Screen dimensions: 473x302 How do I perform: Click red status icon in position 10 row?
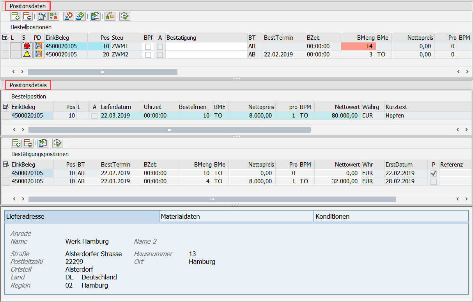click(x=27, y=46)
